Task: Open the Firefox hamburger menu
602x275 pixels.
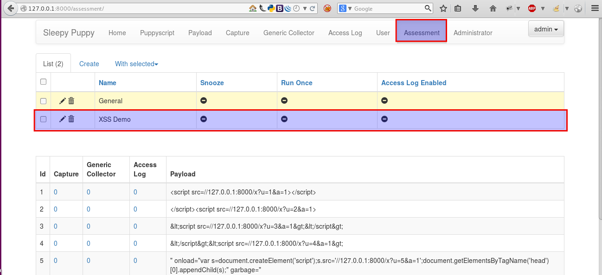Action: pos(595,8)
